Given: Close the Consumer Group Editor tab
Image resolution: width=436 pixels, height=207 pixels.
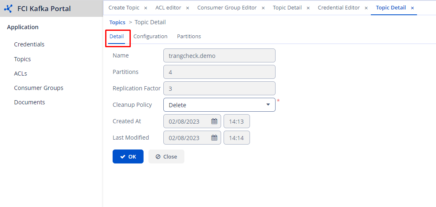Looking at the screenshot, I should 263,8.
